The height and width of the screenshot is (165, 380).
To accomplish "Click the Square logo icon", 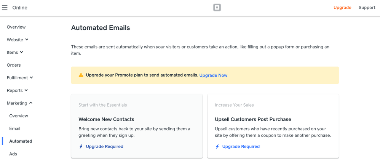I will pyautogui.click(x=217, y=8).
